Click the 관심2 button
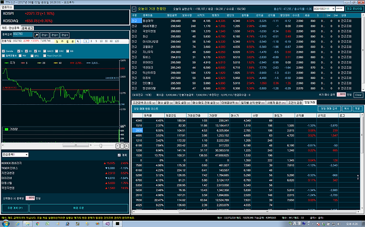The width and height of the screenshot is (365, 227). [x=54, y=35]
